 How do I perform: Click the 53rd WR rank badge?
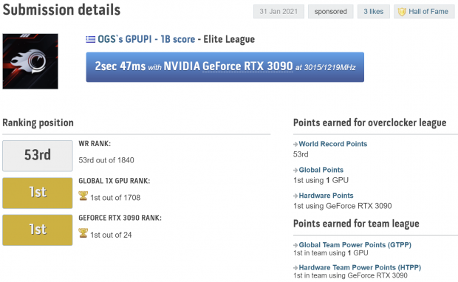[x=38, y=156]
